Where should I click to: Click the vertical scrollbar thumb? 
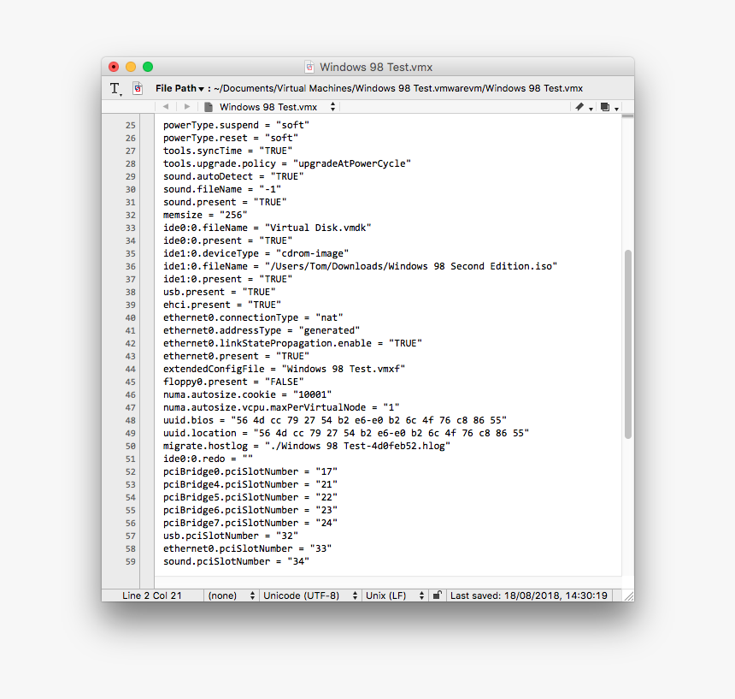(628, 344)
